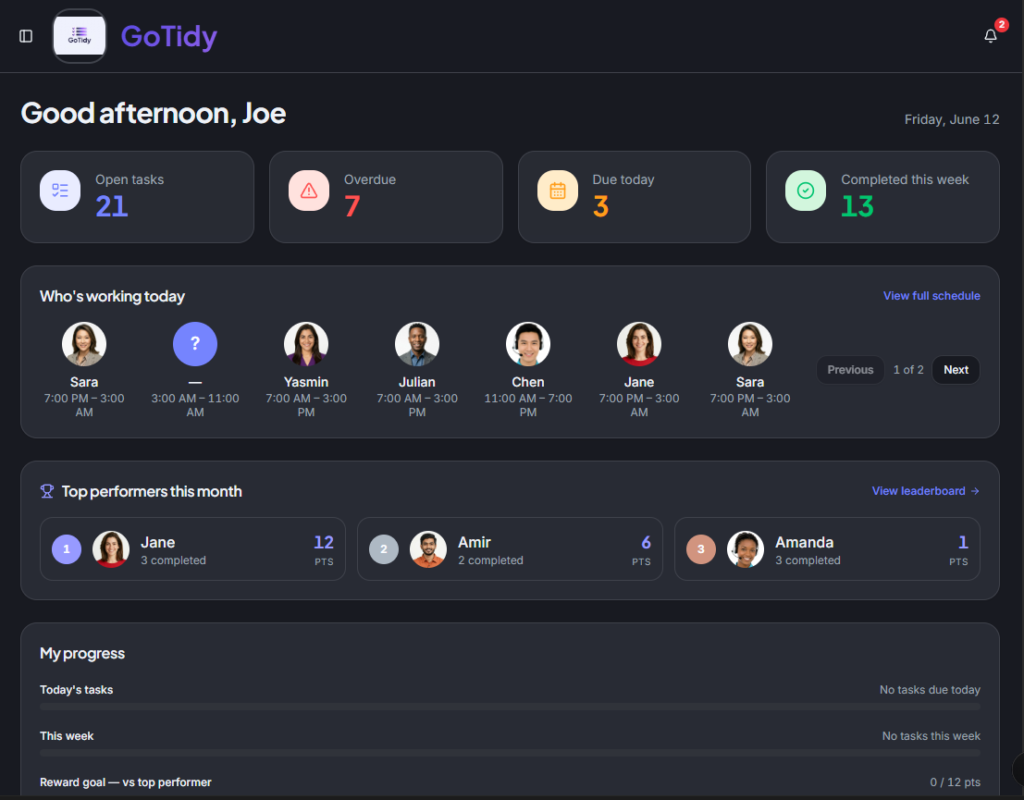Screen dimensions: 1024x800
Task: Click the trophy icon beside Top performers
Action: [47, 491]
